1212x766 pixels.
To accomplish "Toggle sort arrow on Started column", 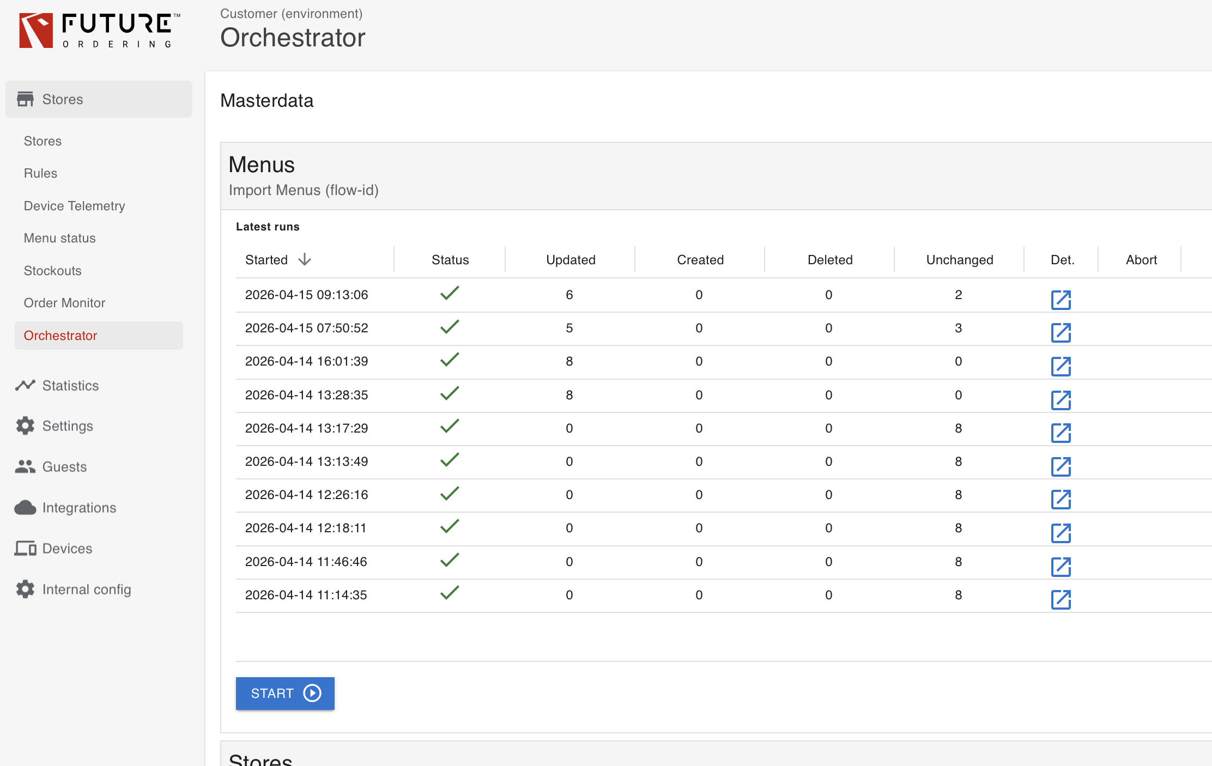I will pyautogui.click(x=305, y=259).
